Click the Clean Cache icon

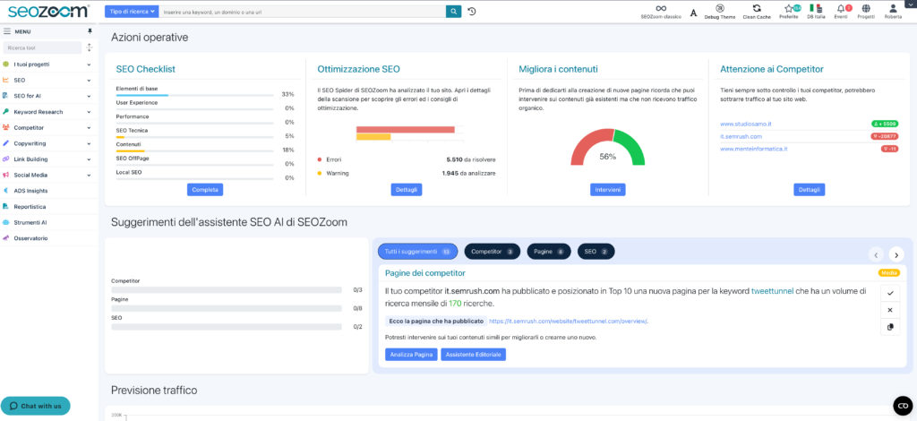(x=757, y=8)
